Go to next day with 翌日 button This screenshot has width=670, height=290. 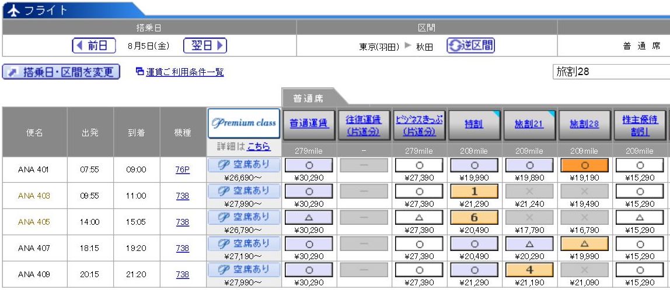click(205, 45)
